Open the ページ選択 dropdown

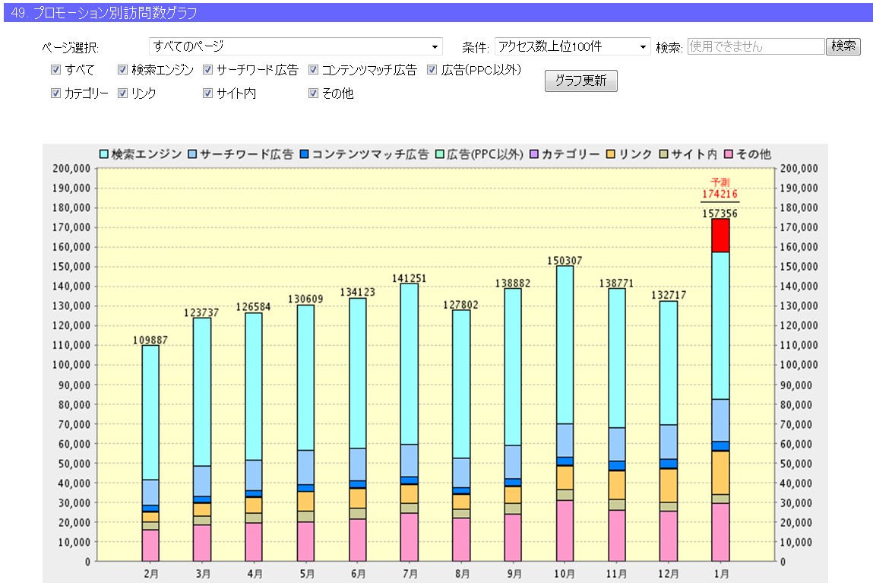pyautogui.click(x=296, y=46)
